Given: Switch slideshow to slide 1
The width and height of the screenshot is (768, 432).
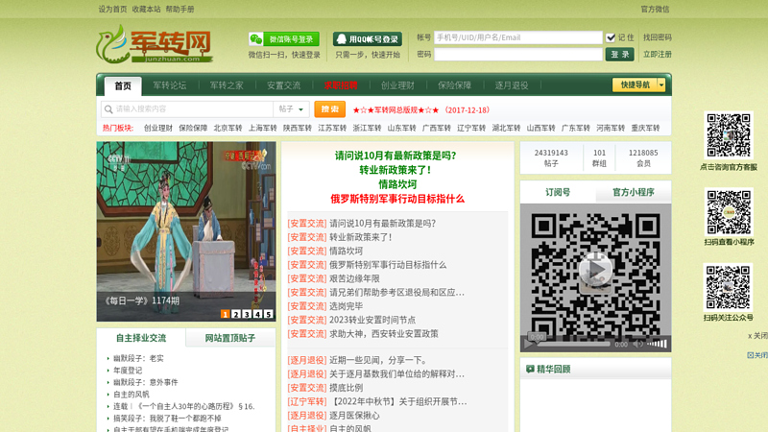Looking at the screenshot, I should (x=226, y=314).
